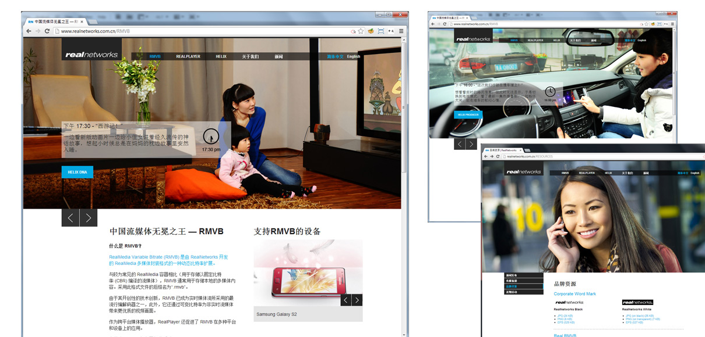
Task: Bookmark the page with the star in the large window
Action: [361, 31]
